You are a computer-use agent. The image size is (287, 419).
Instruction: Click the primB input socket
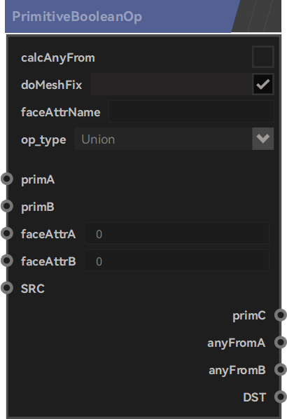(7, 206)
